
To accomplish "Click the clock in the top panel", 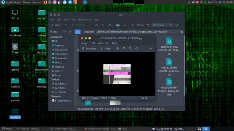I will 220,2.
